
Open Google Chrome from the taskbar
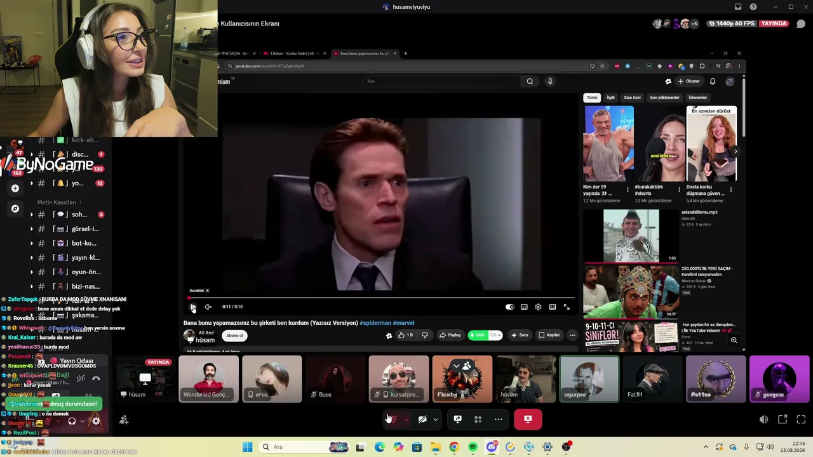point(454,447)
